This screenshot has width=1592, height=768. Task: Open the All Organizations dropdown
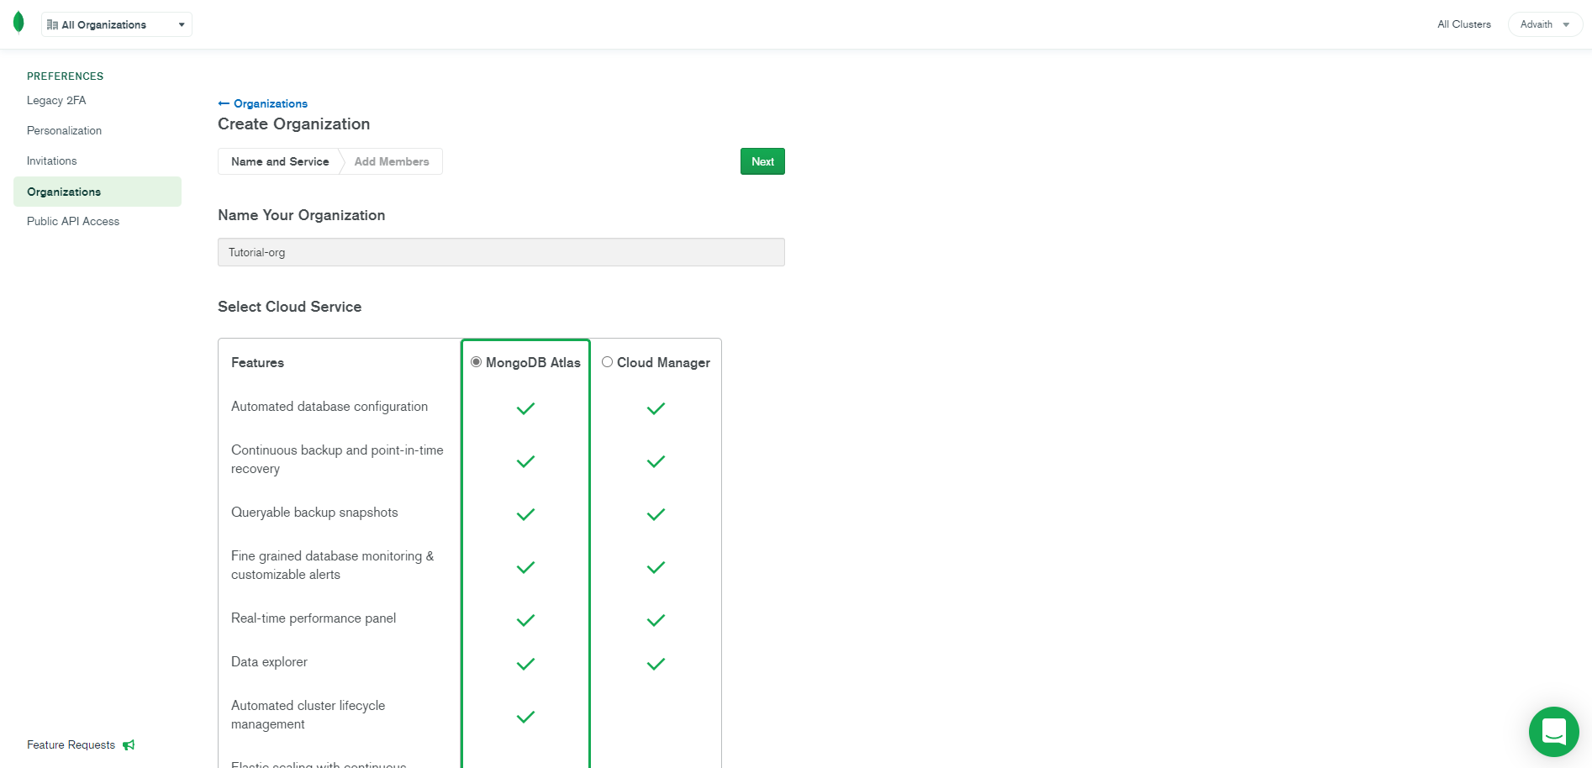coord(117,24)
